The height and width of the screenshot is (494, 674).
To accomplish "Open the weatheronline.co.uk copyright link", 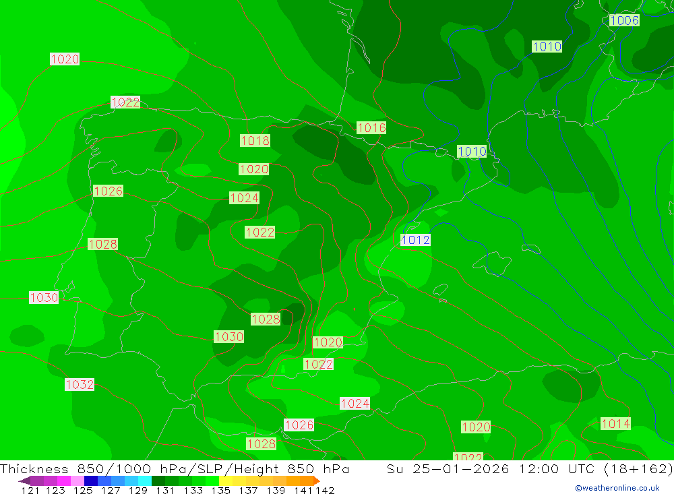I will tap(617, 488).
